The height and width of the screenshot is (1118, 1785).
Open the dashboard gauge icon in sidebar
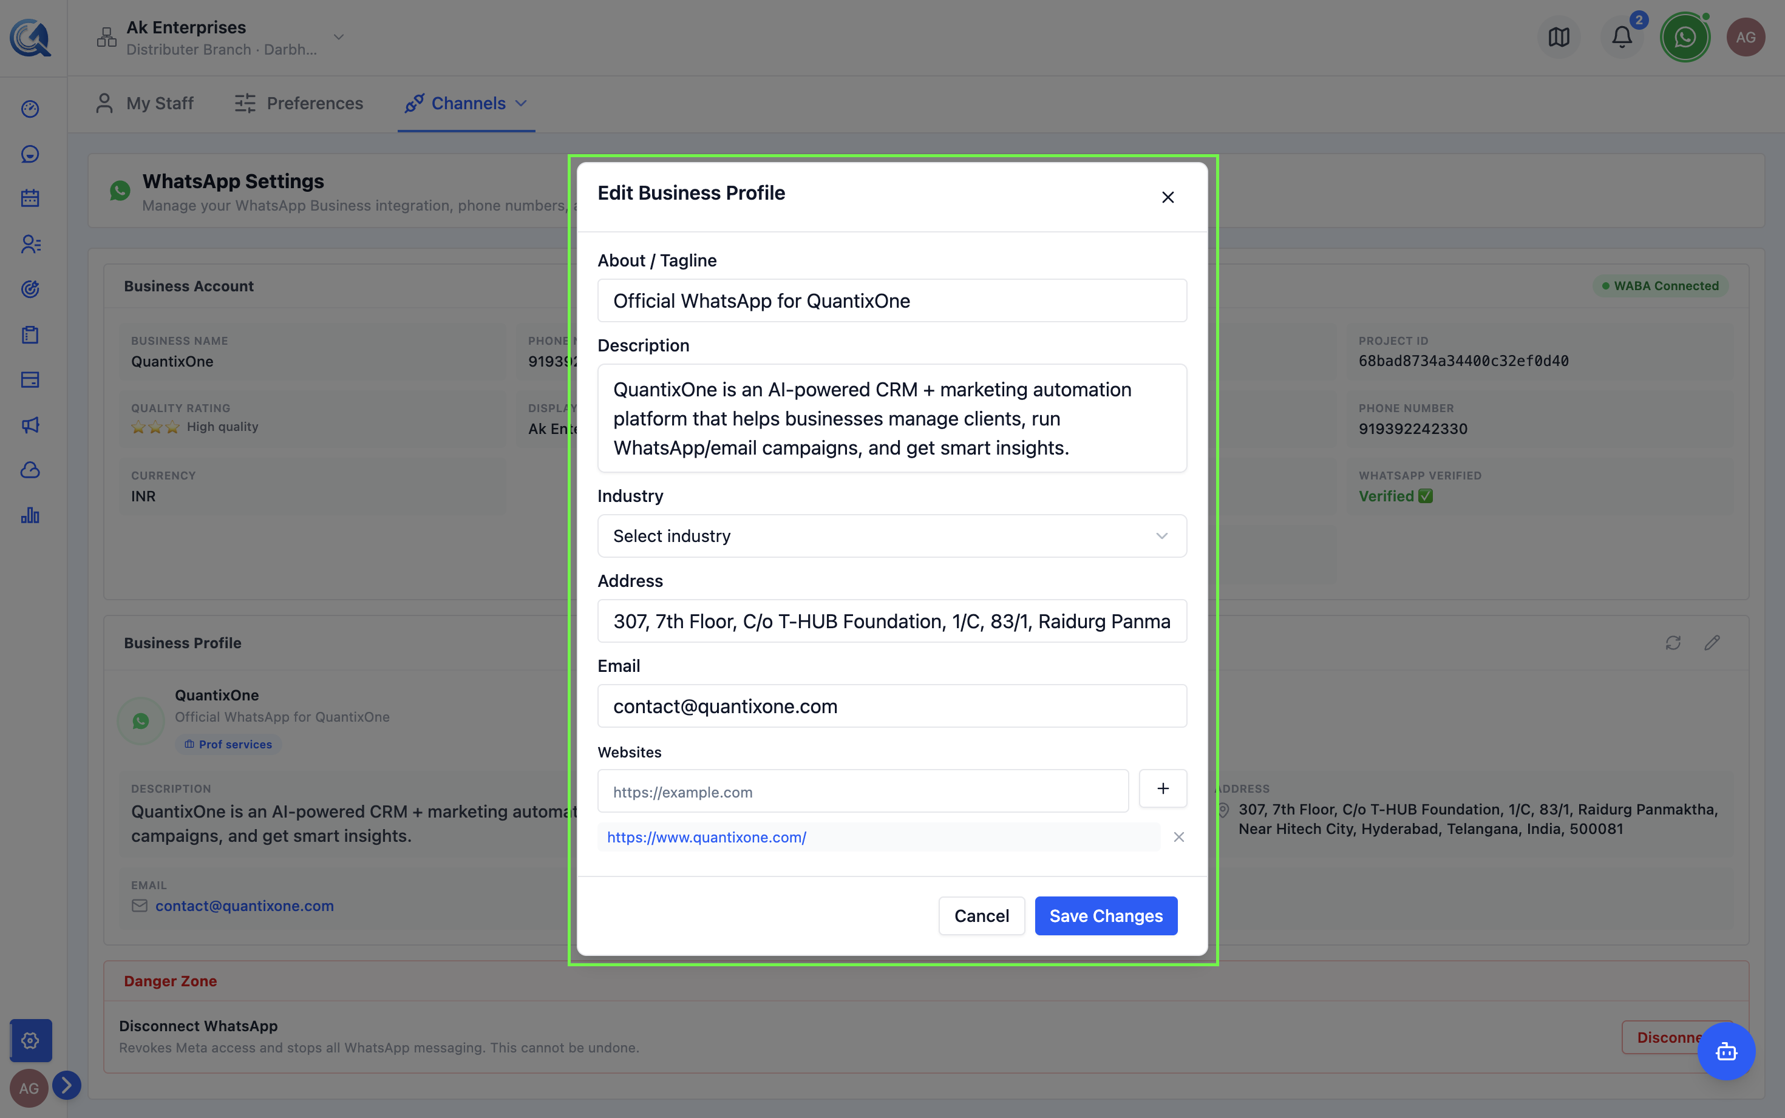[x=30, y=109]
